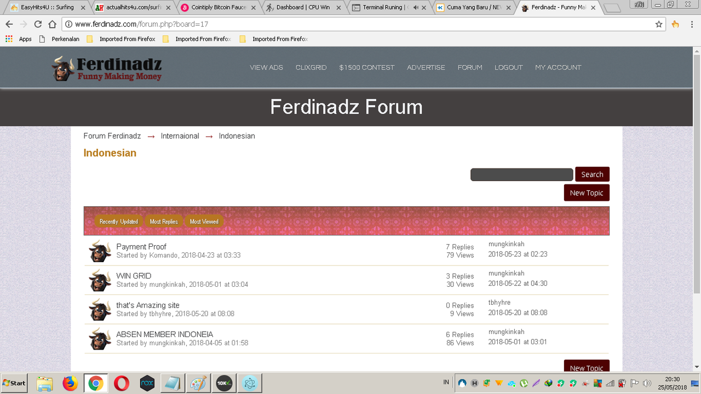This screenshot has width=701, height=394.
Task: Open uTorrent from the system tray
Action: (x=522, y=383)
